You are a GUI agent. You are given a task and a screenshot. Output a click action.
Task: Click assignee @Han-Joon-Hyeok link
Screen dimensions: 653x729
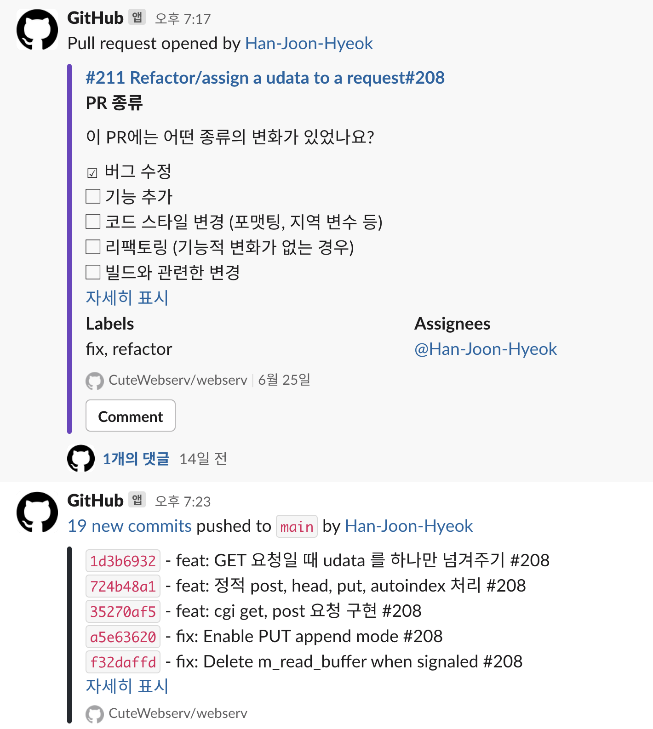tap(485, 349)
